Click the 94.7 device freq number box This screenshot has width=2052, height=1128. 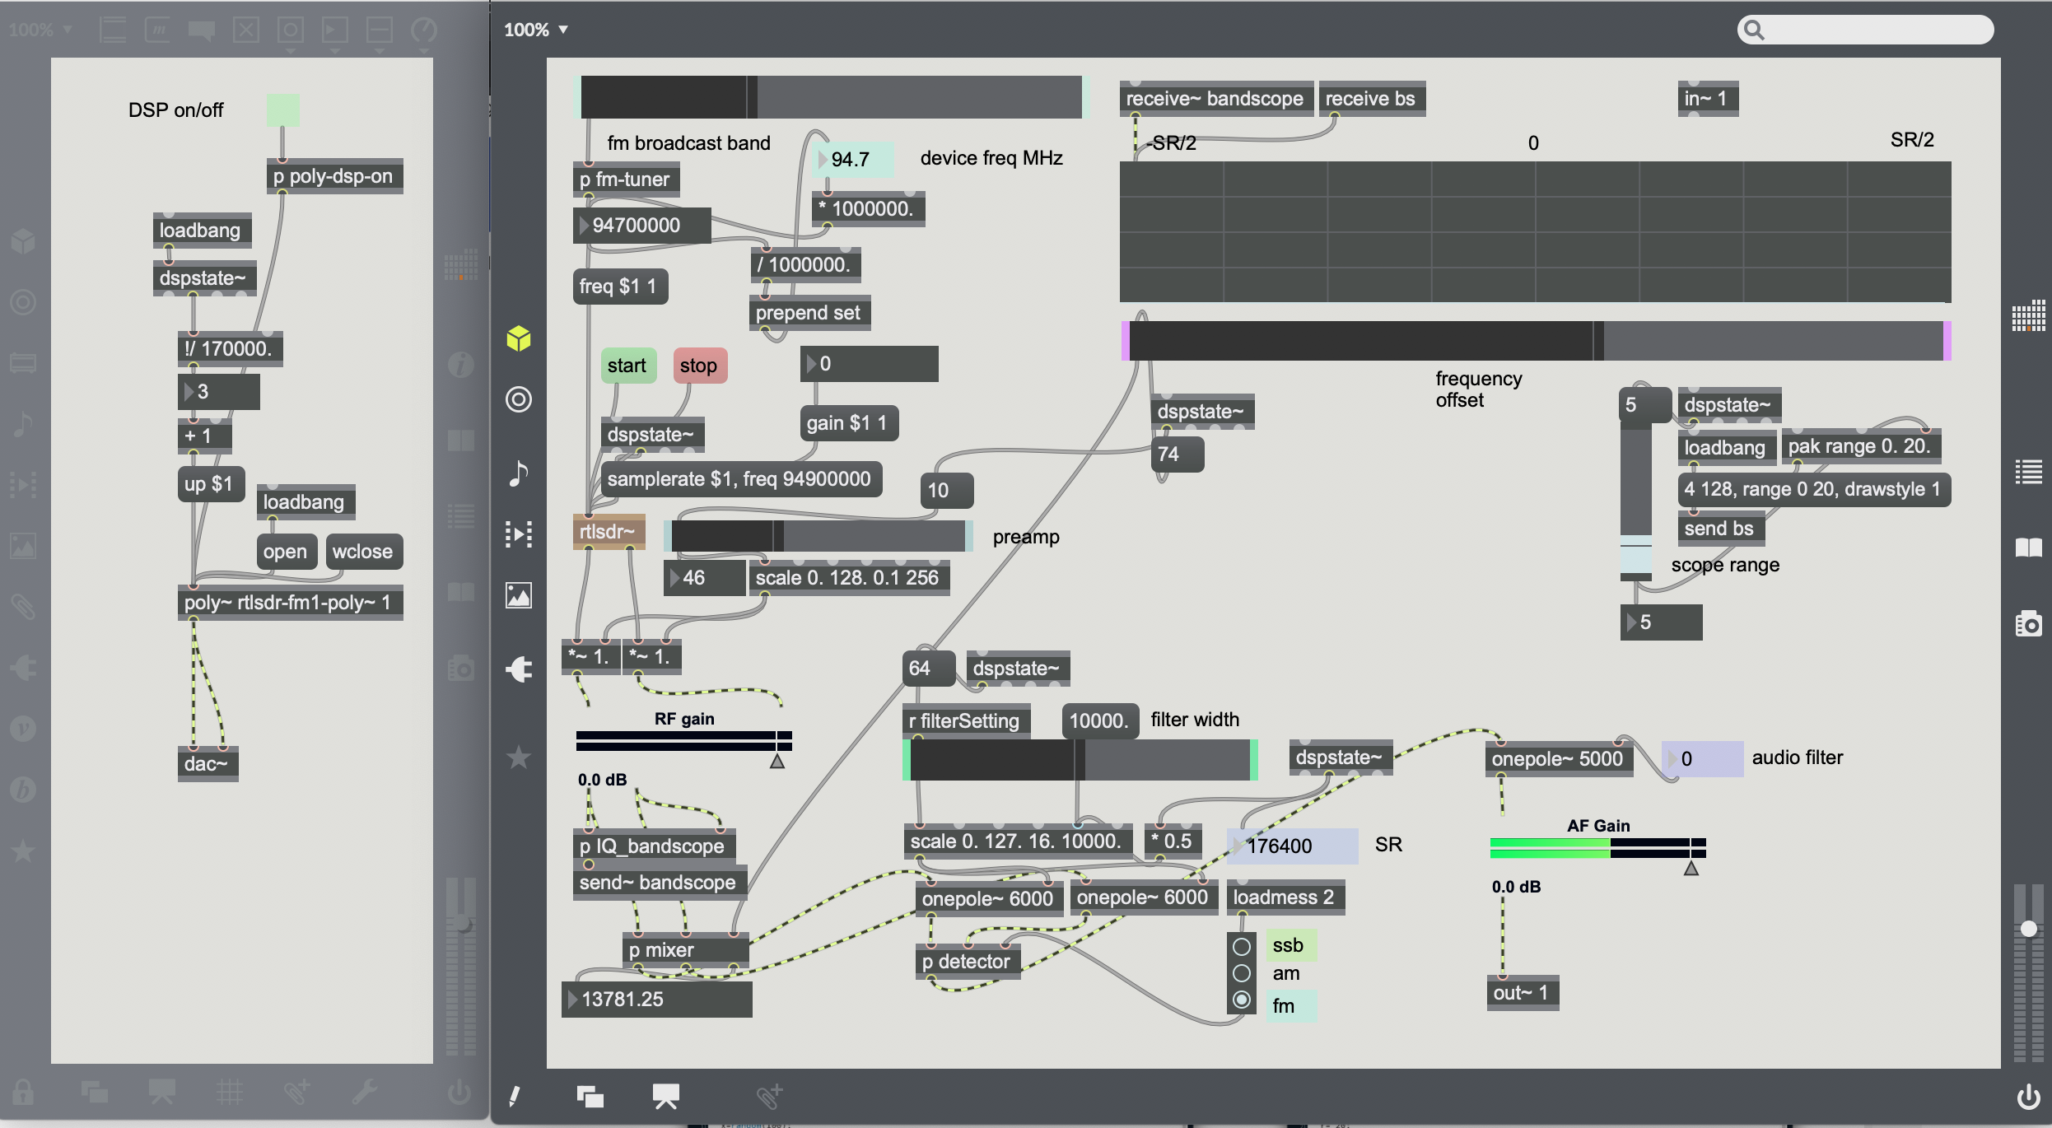(x=852, y=159)
